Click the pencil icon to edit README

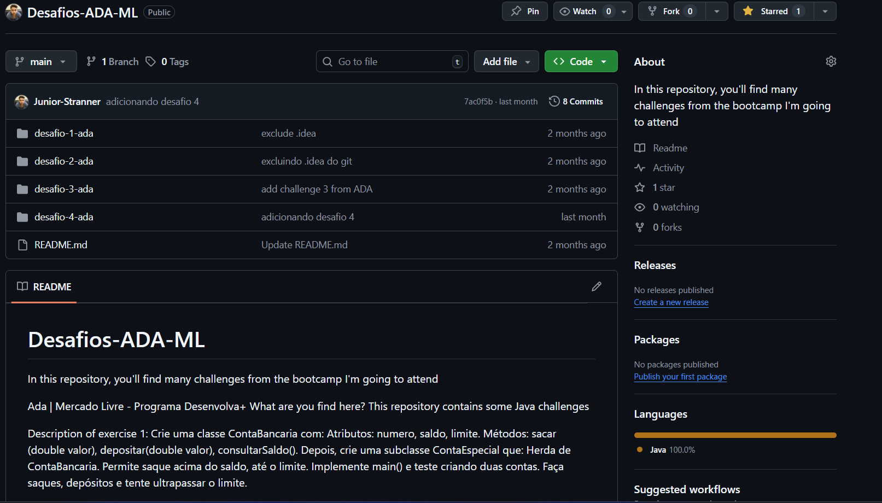(597, 286)
